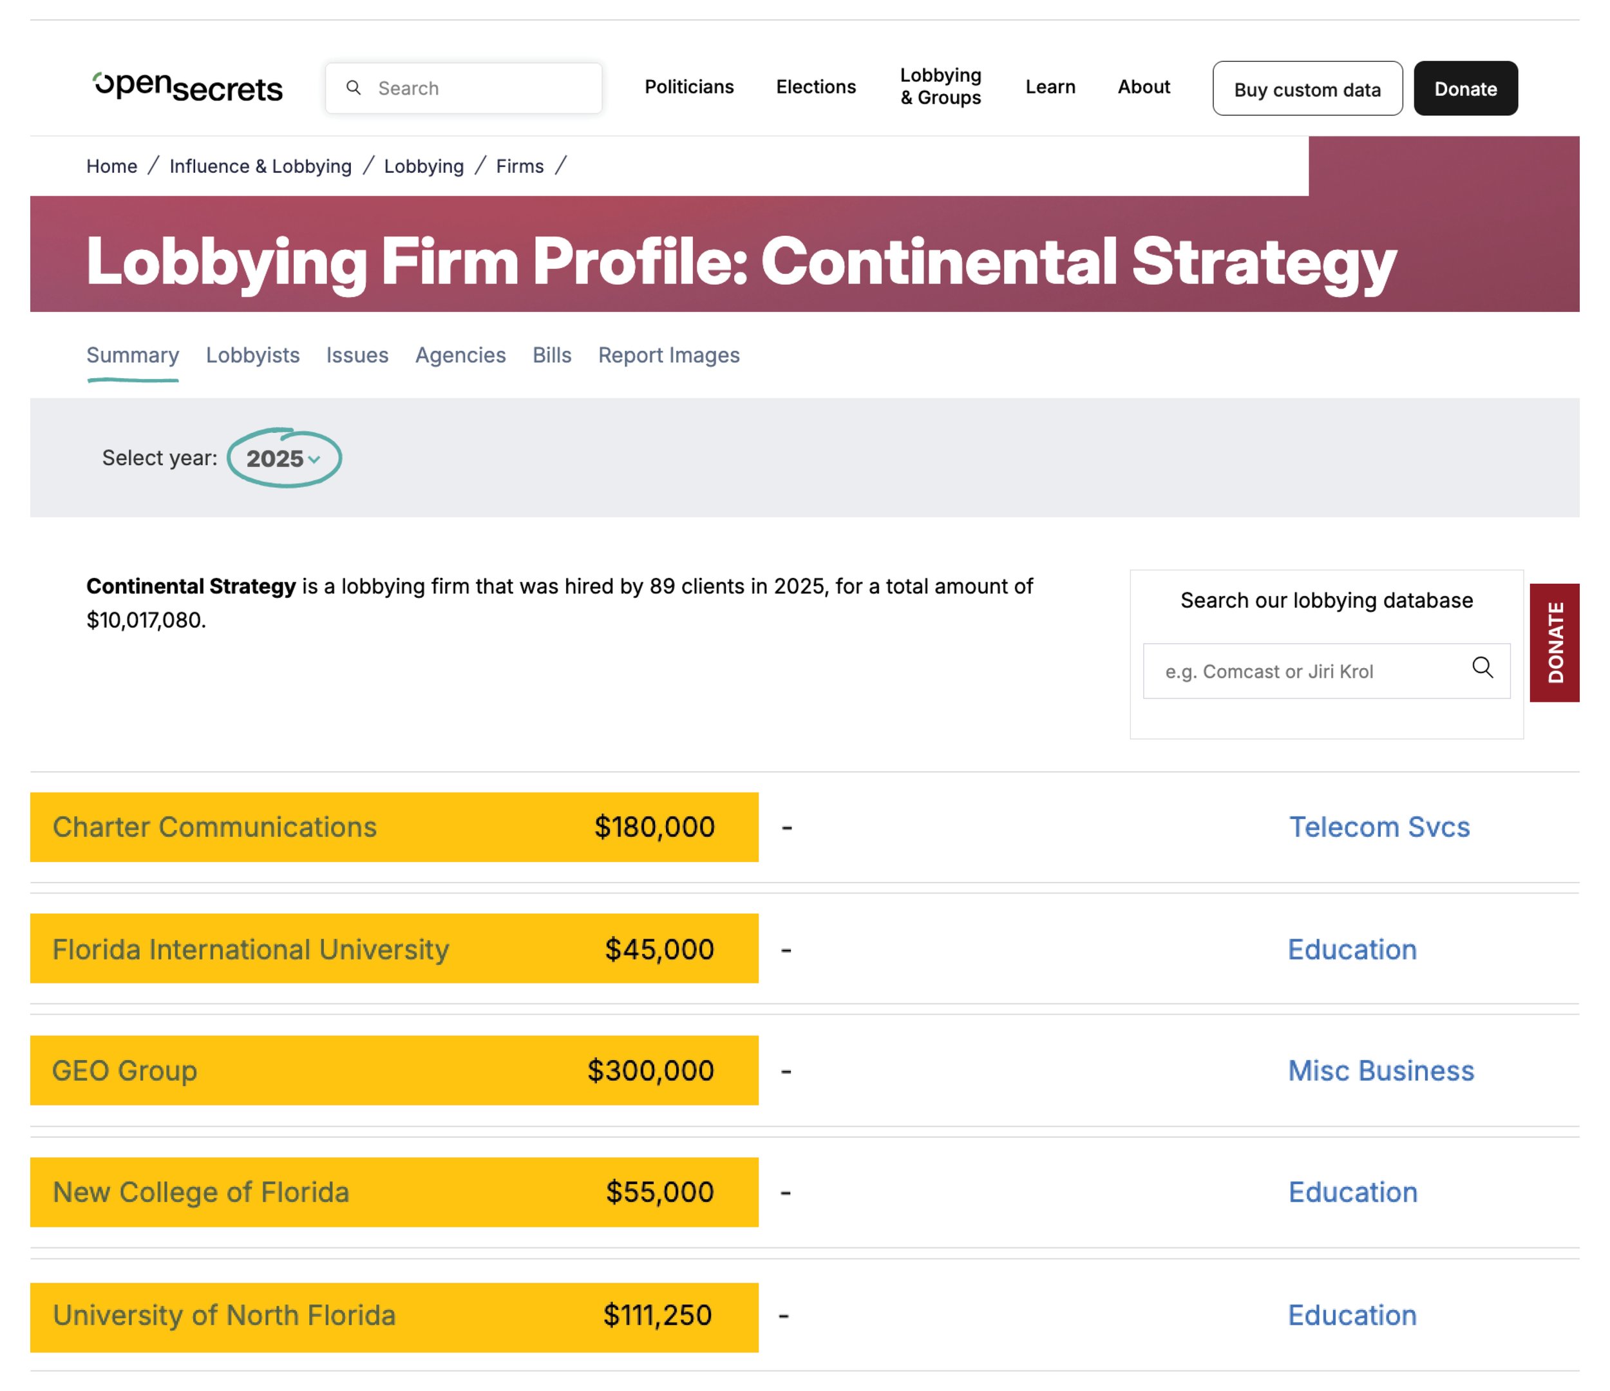
Task: Expand the Lobbying & Groups menu
Action: point(940,87)
